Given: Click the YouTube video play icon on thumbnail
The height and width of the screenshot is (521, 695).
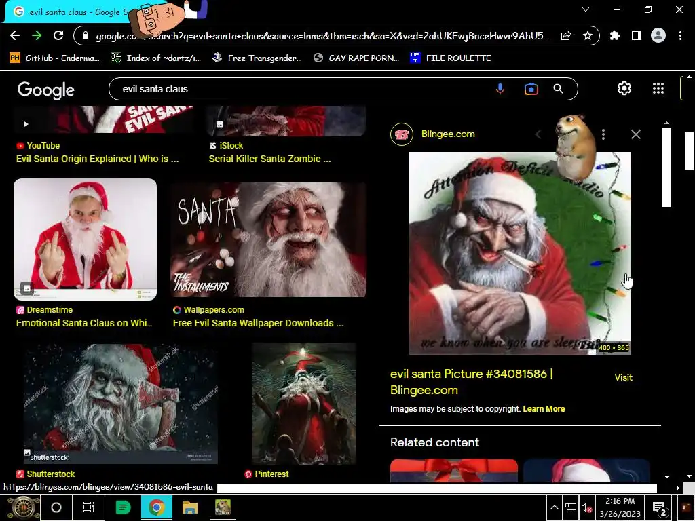Looking at the screenshot, I should pyautogui.click(x=26, y=124).
